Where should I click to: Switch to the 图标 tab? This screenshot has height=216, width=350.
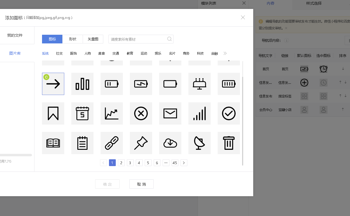[52, 39]
